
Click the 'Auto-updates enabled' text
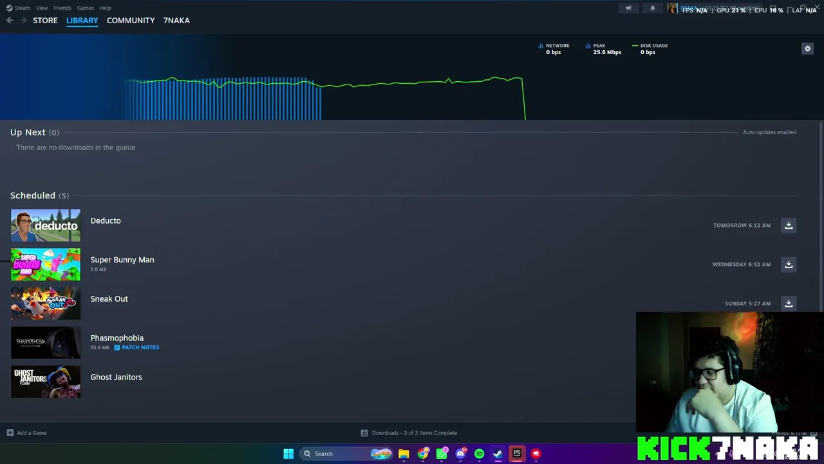click(769, 132)
